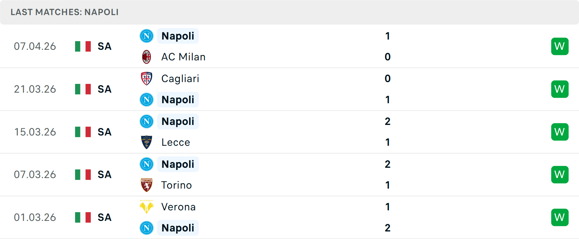Open the Napoli team link in the Lecce match row
This screenshot has height=239, width=579.
(178, 121)
